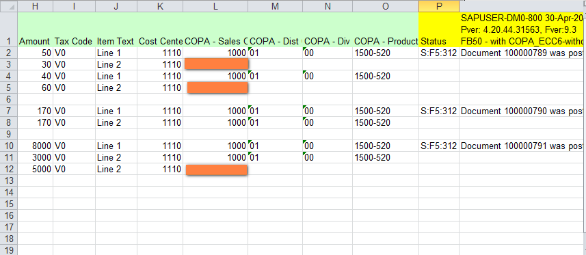Viewport: 586px width, 255px height.
Task: Select row 2 header
Action: click(x=9, y=53)
